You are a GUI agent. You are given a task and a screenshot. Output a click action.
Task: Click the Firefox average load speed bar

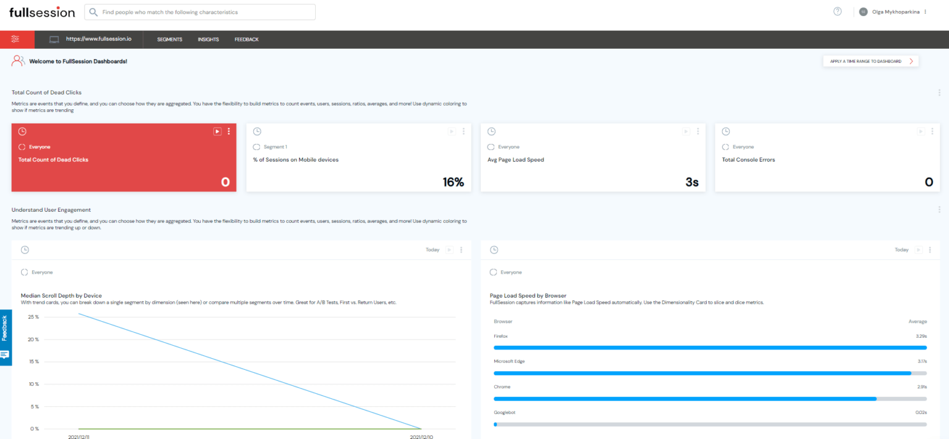(709, 347)
